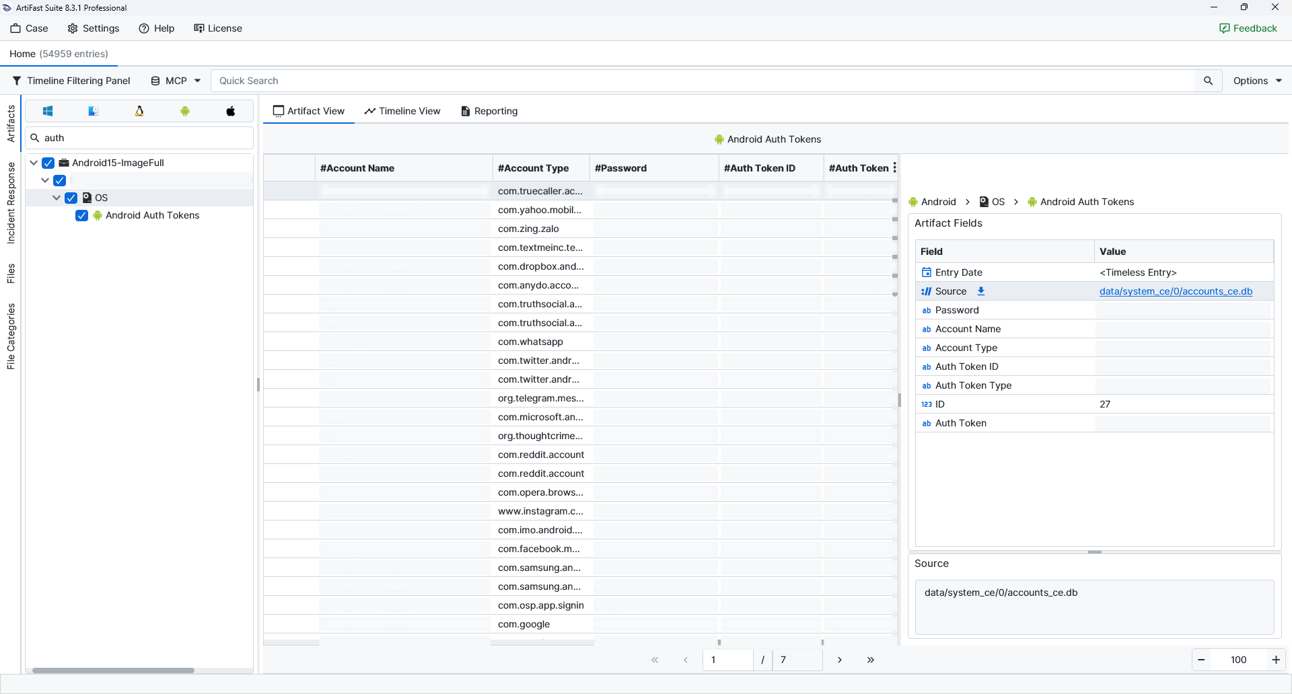Select the Linux penguin platform icon

(x=139, y=111)
